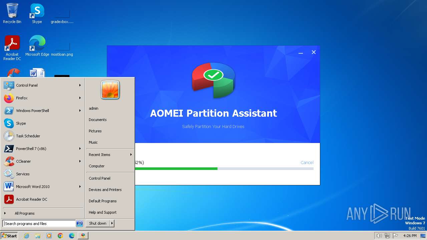427x240 pixels.
Task: Click Show desktop button at taskbar end
Action: [423, 236]
